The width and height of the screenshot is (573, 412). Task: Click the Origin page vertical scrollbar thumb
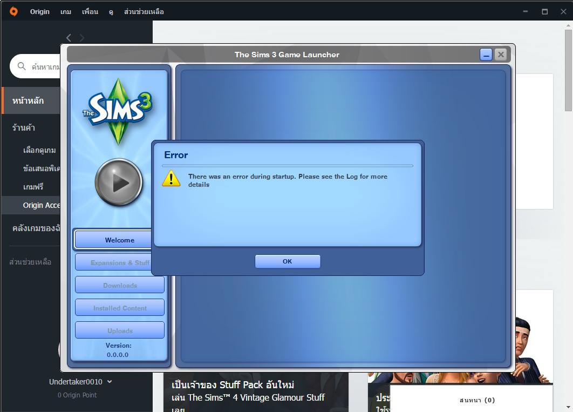point(568,70)
